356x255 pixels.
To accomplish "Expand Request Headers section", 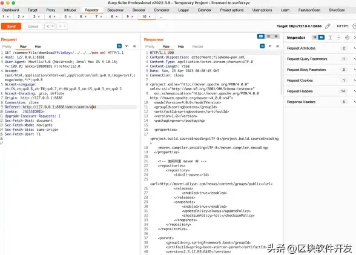I will (x=354, y=91).
